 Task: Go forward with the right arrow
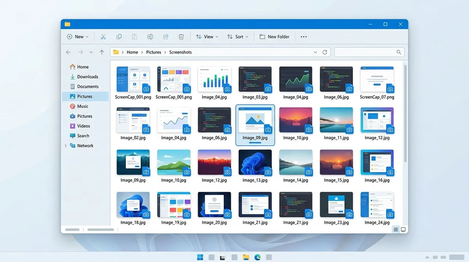(81, 52)
